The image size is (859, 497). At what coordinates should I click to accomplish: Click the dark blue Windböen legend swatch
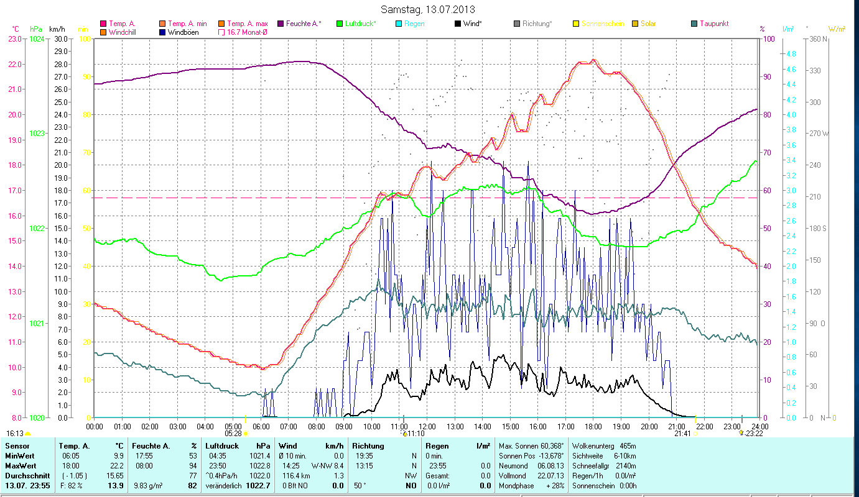coord(163,32)
